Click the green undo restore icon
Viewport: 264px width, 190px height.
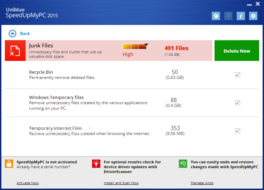pos(183,164)
